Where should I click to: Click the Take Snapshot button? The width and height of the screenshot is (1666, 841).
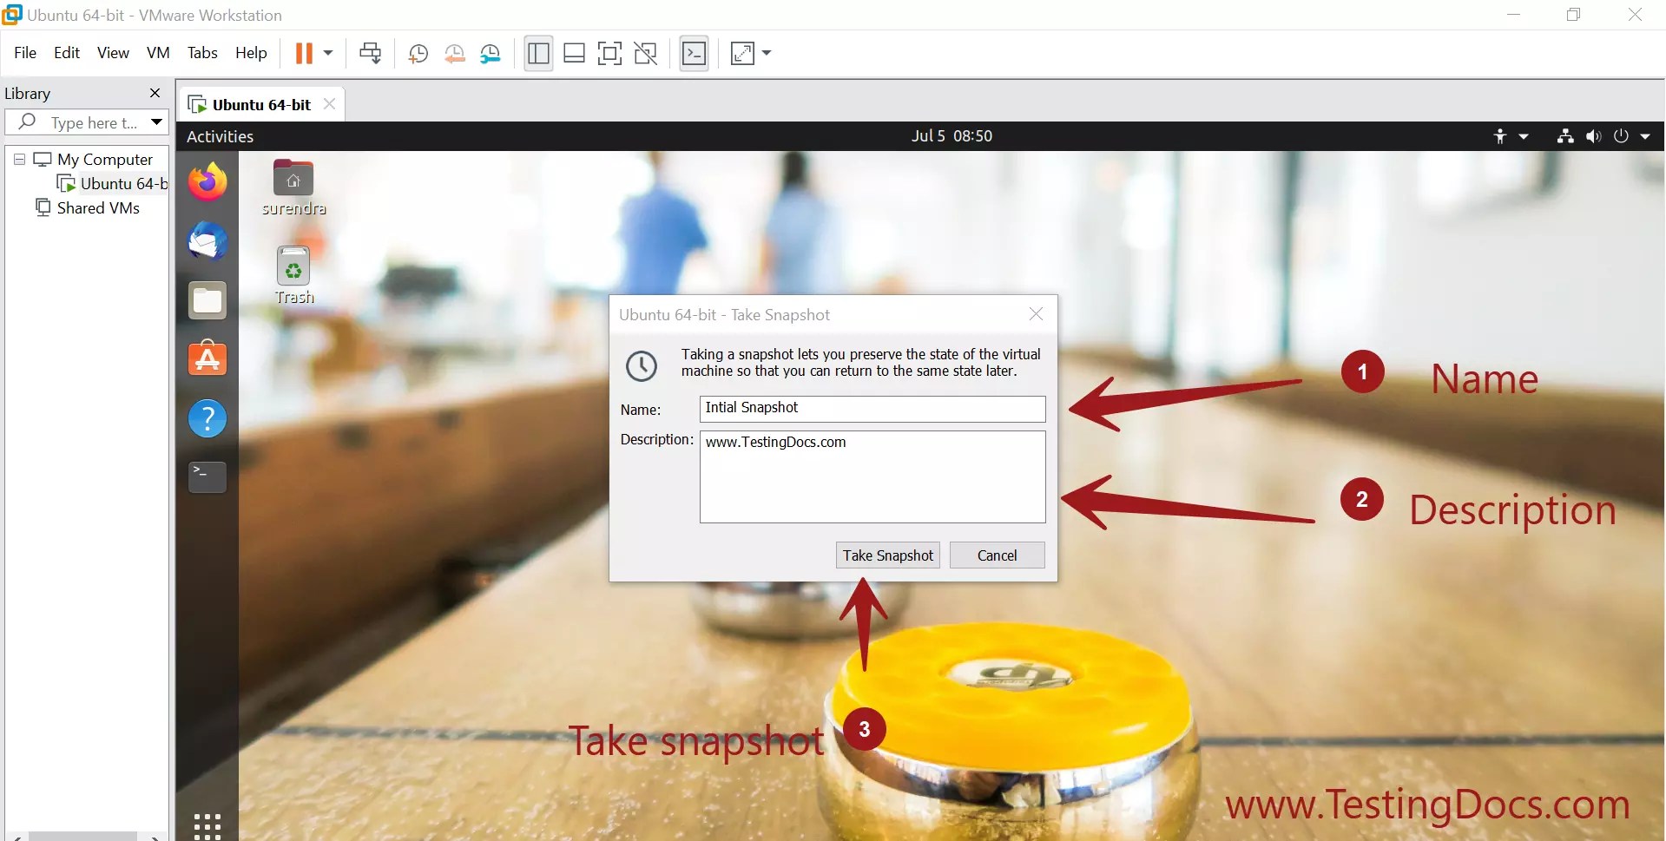[x=887, y=555]
